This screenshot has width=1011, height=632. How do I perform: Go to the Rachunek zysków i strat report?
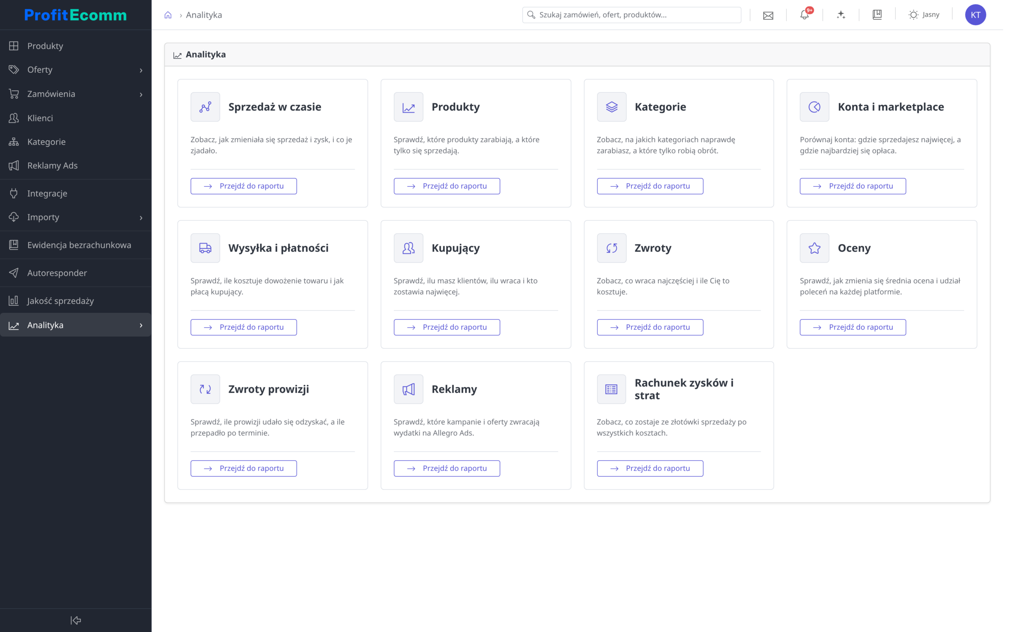tap(650, 468)
